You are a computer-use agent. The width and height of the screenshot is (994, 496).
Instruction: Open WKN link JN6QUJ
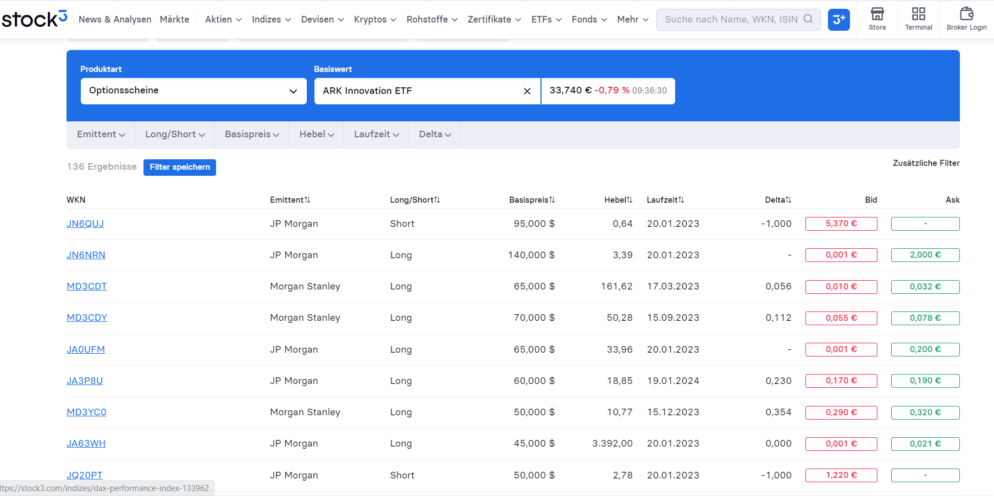tap(85, 224)
